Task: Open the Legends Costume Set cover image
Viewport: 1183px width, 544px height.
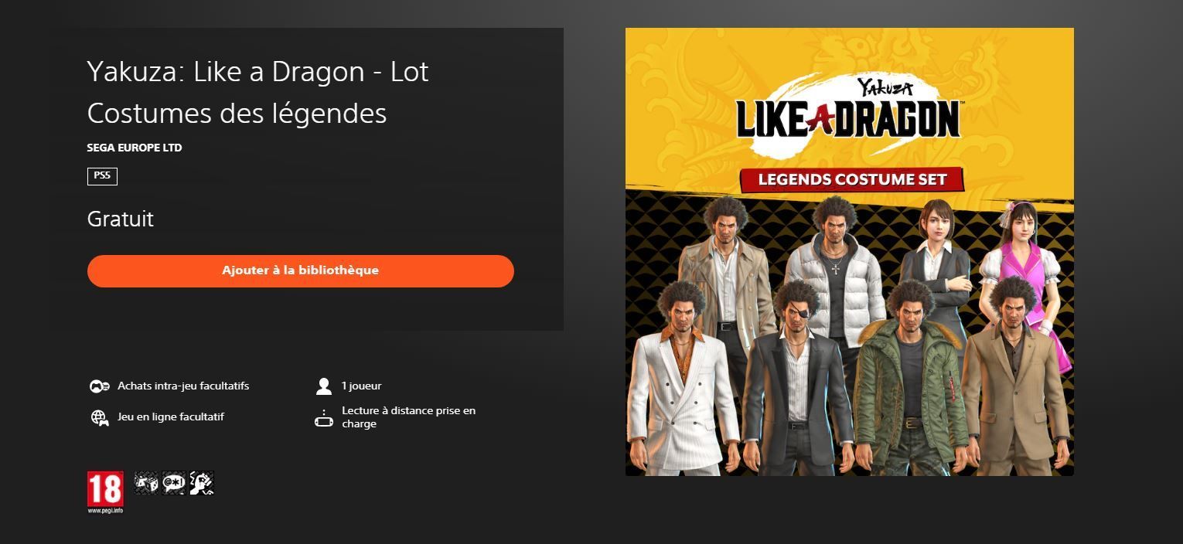Action: [x=850, y=252]
